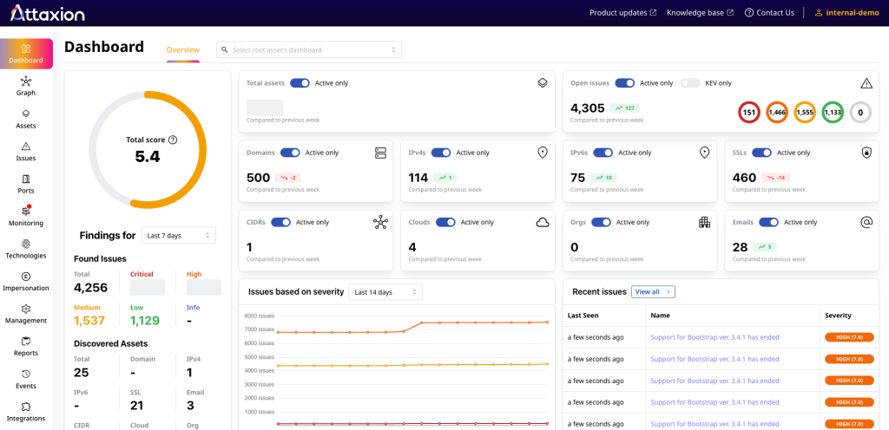Open the Technologies fingerprint icon
This screenshot has height=430, width=889.
coord(26,244)
